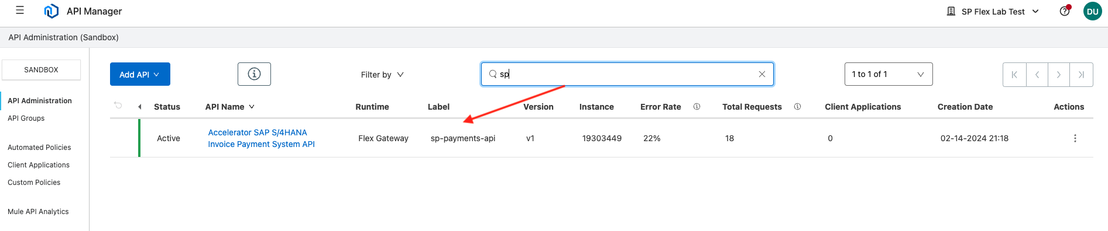Show Error Rate info tooltip icon

pos(697,107)
